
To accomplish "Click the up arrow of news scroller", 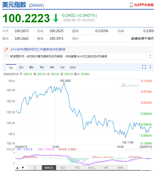I will coord(150,55).
